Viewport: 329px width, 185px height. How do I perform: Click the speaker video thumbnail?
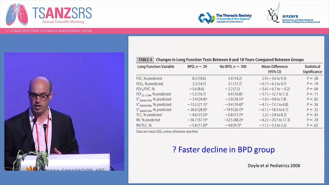click(64, 112)
